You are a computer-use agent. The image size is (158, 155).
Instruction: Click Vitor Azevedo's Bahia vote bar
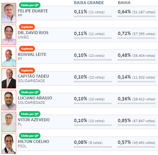click(137, 125)
